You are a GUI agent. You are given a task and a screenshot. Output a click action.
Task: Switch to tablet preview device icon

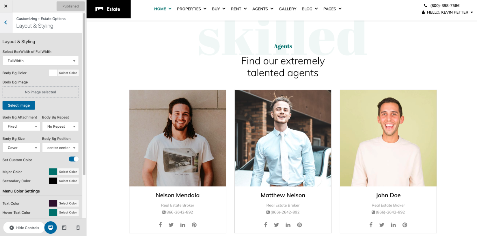tap(64, 228)
